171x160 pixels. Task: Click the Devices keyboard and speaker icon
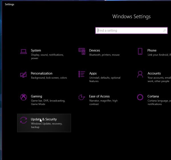click(x=82, y=51)
